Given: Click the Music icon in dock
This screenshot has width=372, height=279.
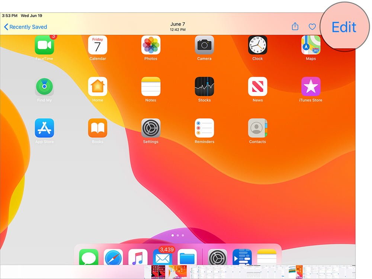Looking at the screenshot, I should (138, 257).
